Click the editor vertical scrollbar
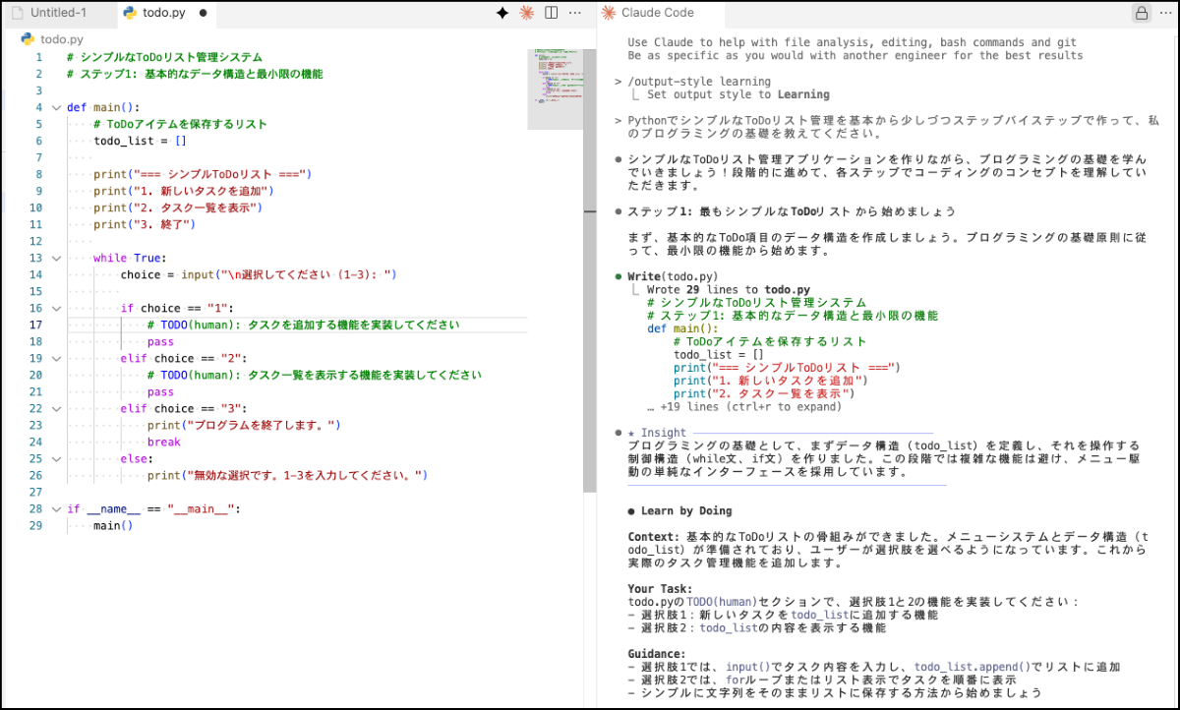The image size is (1180, 710). click(x=590, y=295)
